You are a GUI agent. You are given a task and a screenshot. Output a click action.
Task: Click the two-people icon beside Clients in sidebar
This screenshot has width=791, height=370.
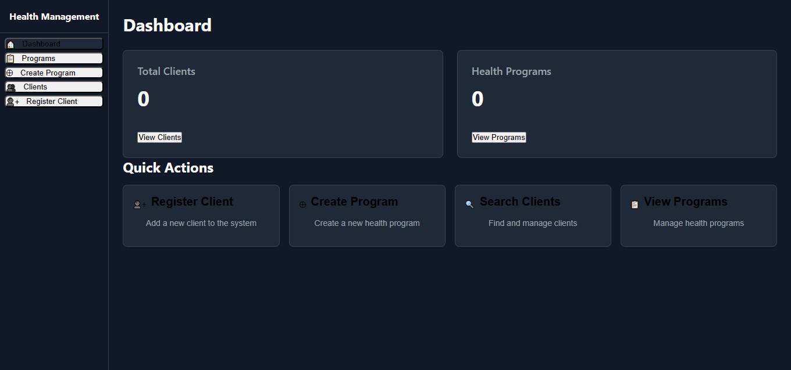10,87
